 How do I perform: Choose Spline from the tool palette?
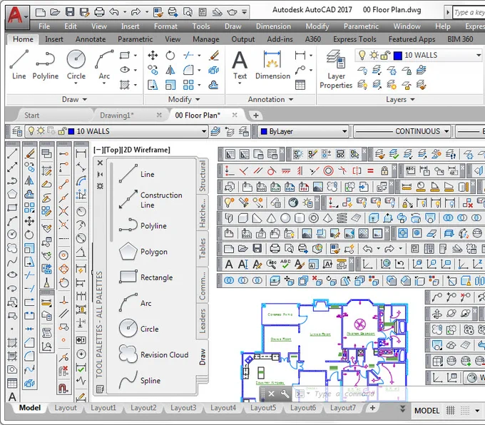140,380
